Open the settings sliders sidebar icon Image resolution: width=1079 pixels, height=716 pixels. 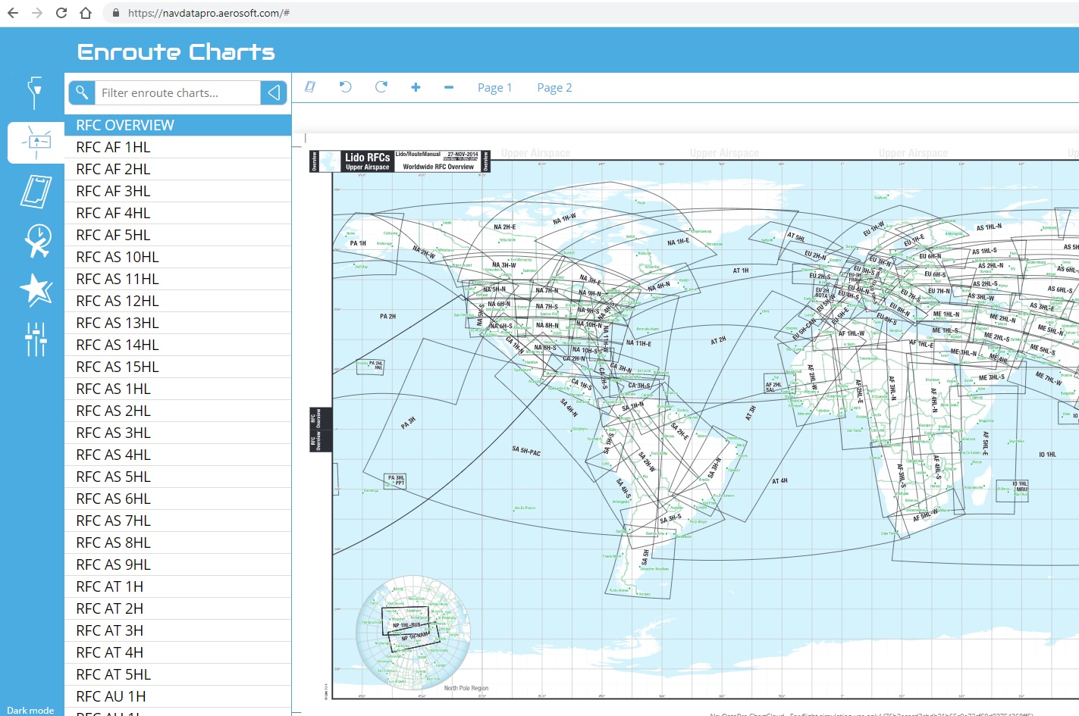click(36, 339)
